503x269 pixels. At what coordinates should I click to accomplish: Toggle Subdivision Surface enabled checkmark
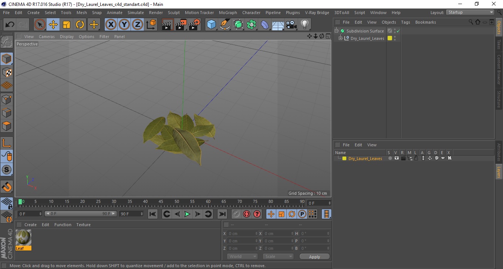[x=398, y=31]
